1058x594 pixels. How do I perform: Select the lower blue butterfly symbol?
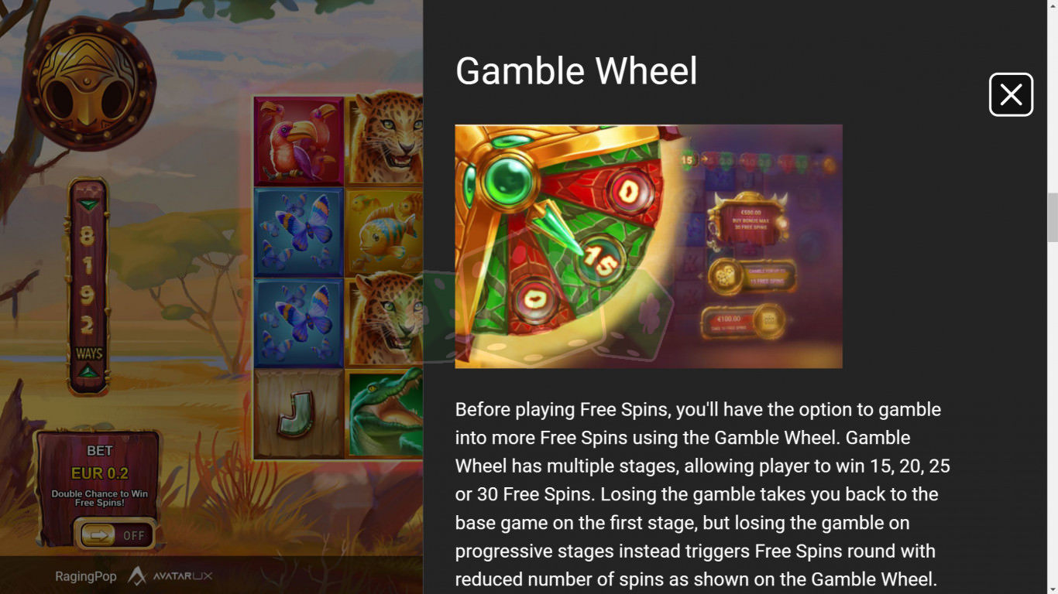coord(299,323)
